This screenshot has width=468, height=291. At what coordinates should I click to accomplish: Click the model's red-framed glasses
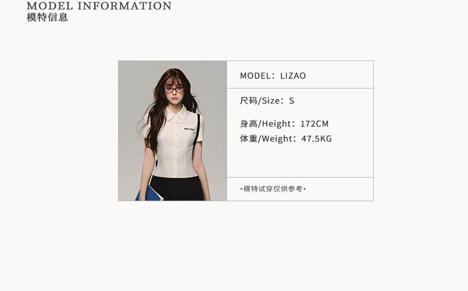[x=174, y=89]
